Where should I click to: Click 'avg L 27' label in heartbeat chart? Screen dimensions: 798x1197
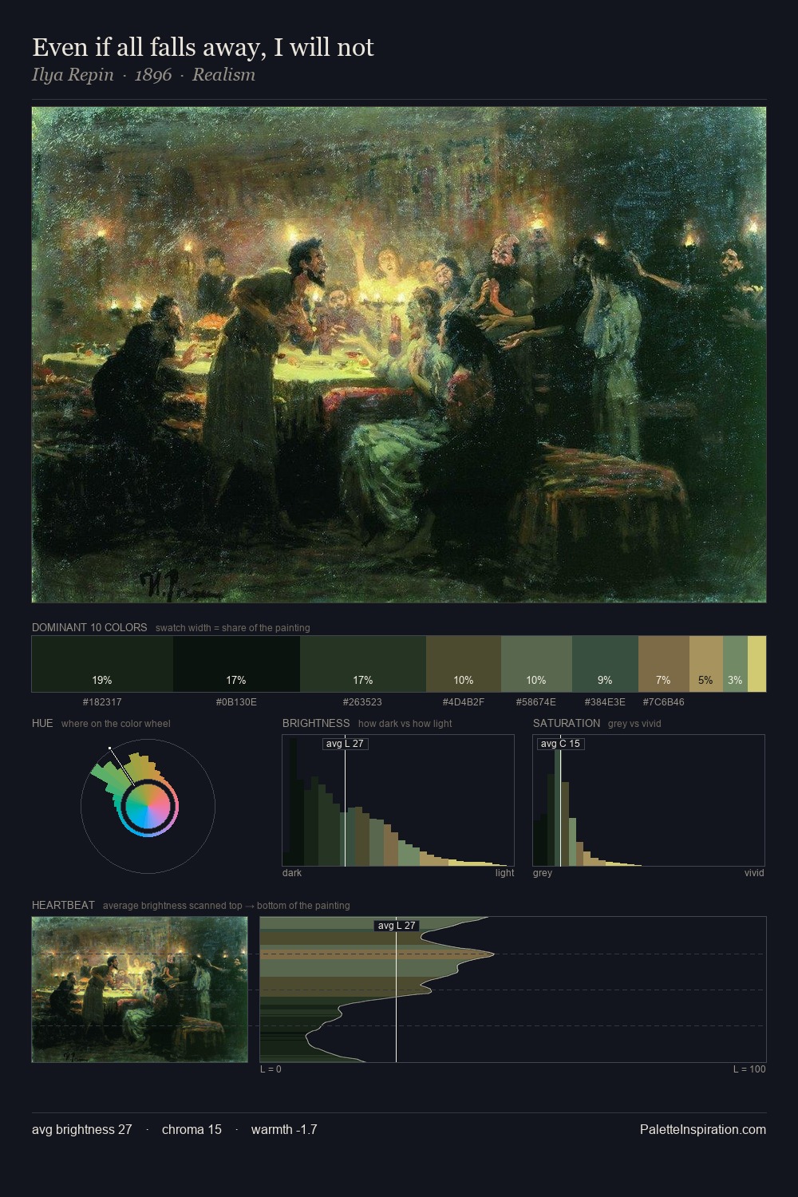[397, 926]
